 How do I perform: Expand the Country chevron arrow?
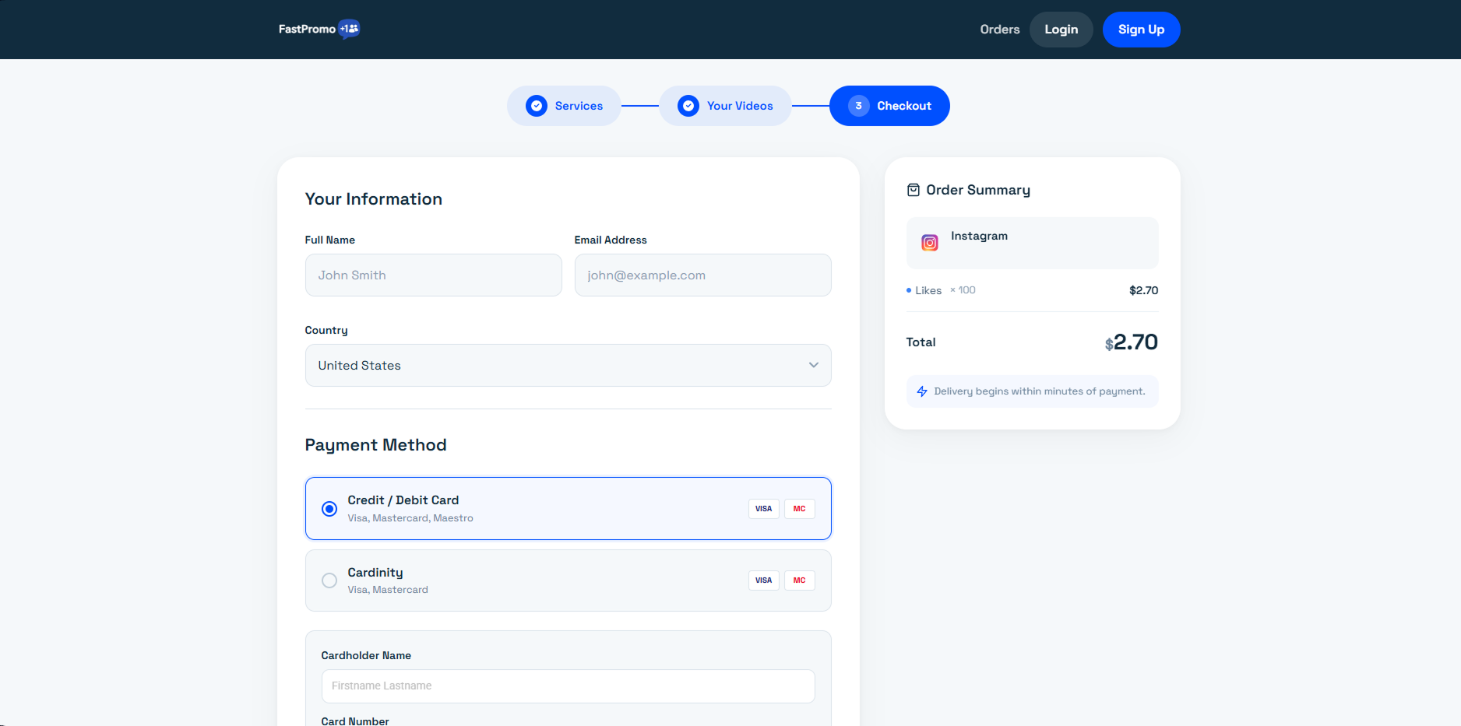pyautogui.click(x=814, y=365)
